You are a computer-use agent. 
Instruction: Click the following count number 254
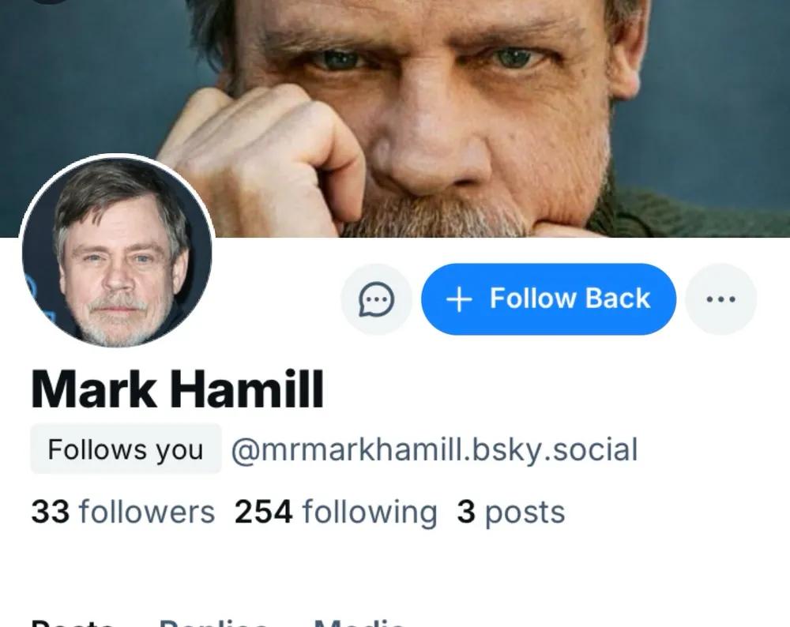point(263,512)
